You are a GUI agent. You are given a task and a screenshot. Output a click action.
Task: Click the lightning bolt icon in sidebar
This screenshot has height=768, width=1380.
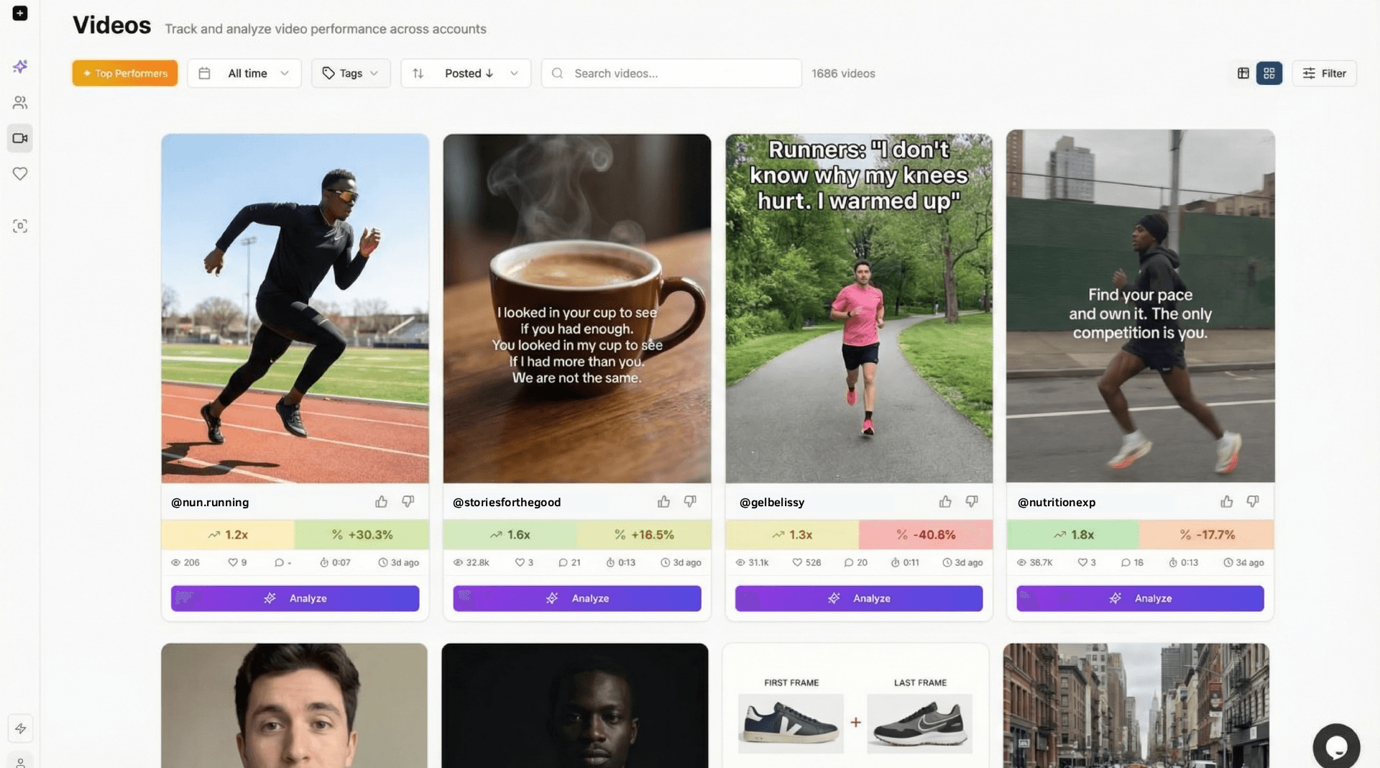click(x=20, y=728)
